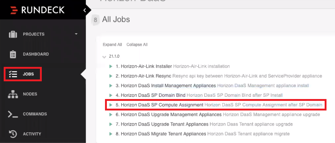Open the Nodes page
This screenshot has width=335, height=143.
click(x=30, y=94)
